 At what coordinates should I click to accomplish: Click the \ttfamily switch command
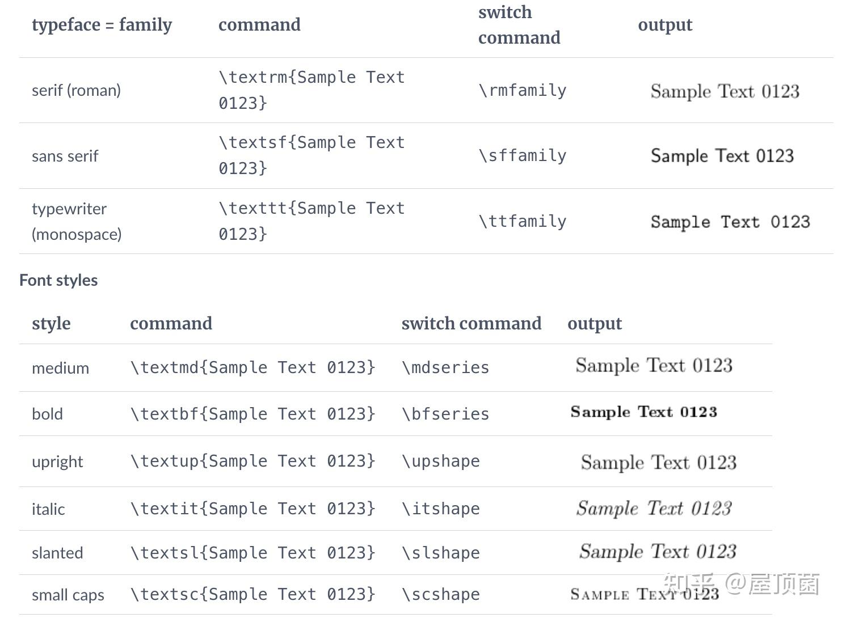[522, 221]
